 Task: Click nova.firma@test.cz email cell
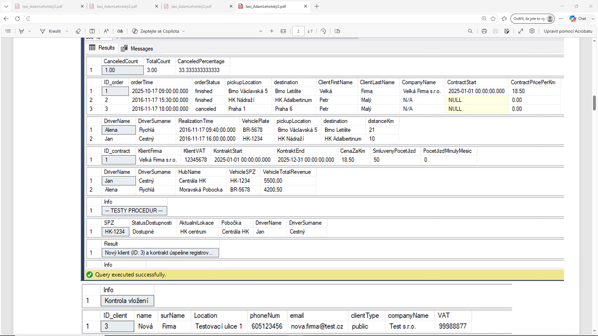317,326
